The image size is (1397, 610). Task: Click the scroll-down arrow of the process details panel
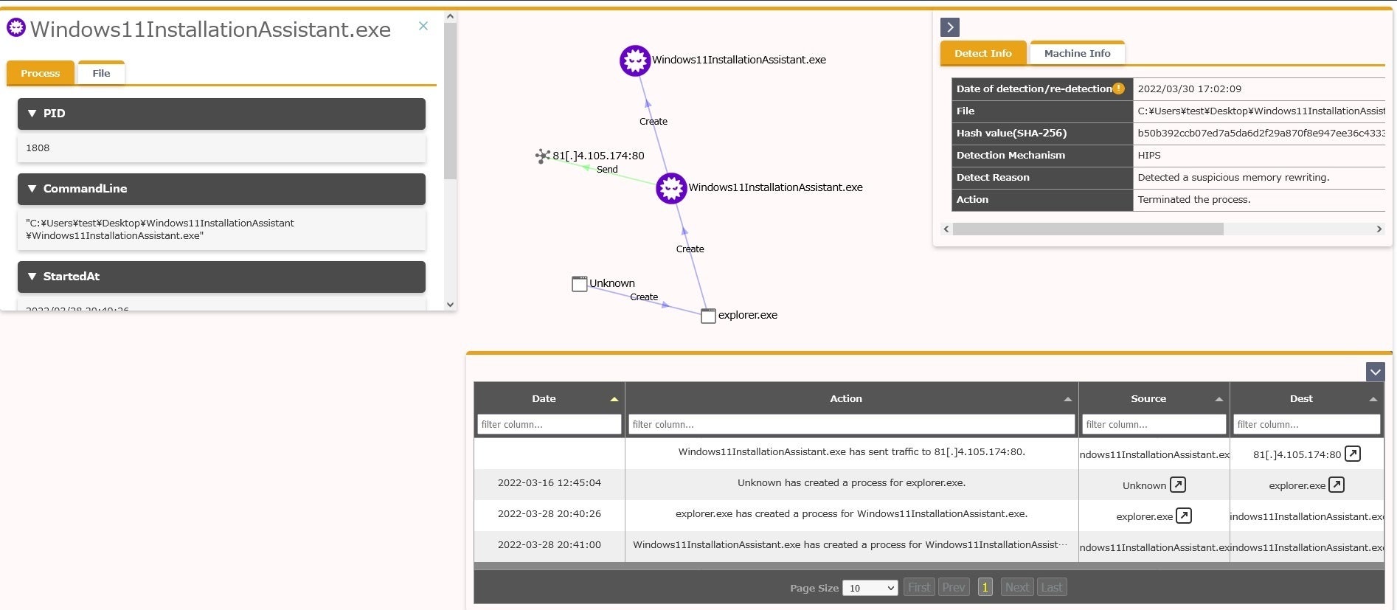click(x=450, y=305)
